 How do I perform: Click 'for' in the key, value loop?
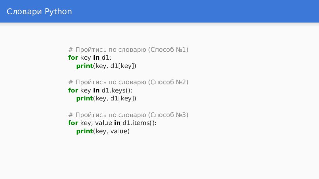pos(73,123)
